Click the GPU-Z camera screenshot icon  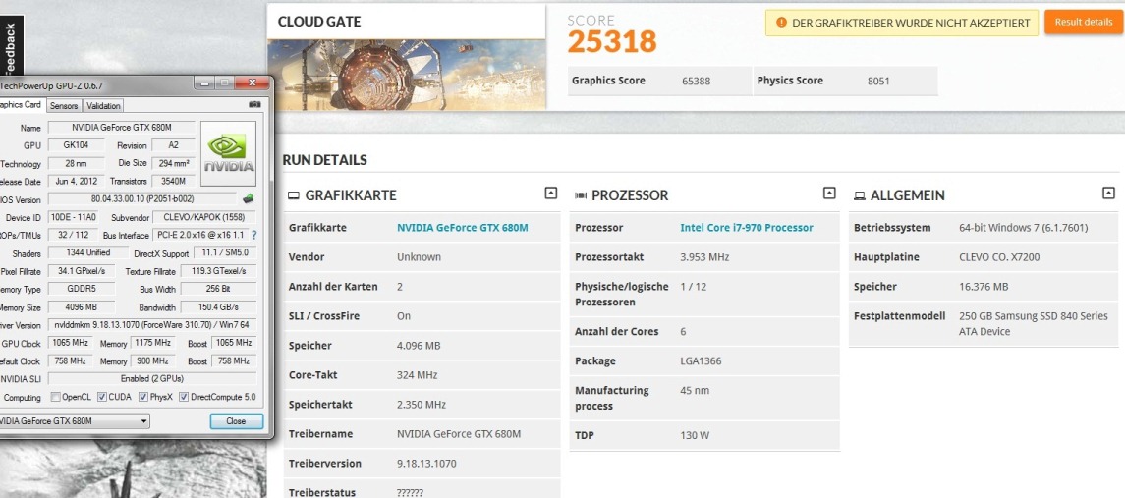click(254, 105)
